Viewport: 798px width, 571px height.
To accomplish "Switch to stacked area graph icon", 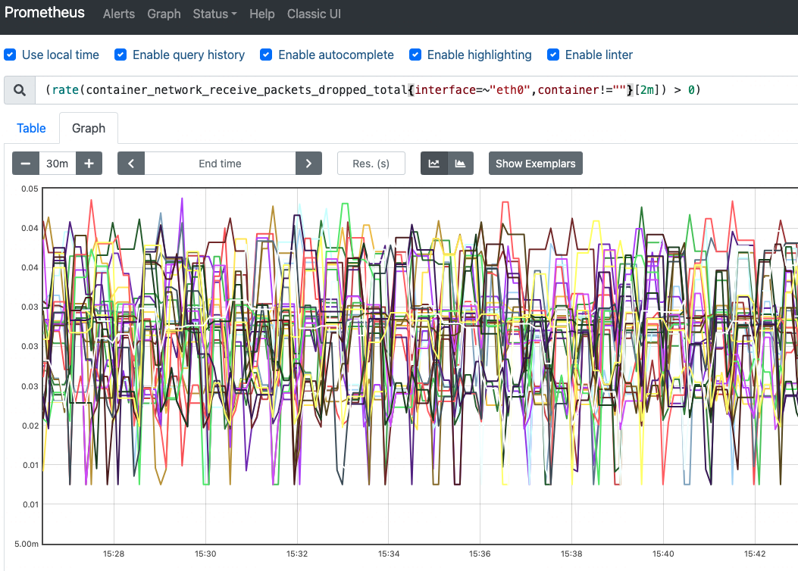I will pyautogui.click(x=461, y=164).
